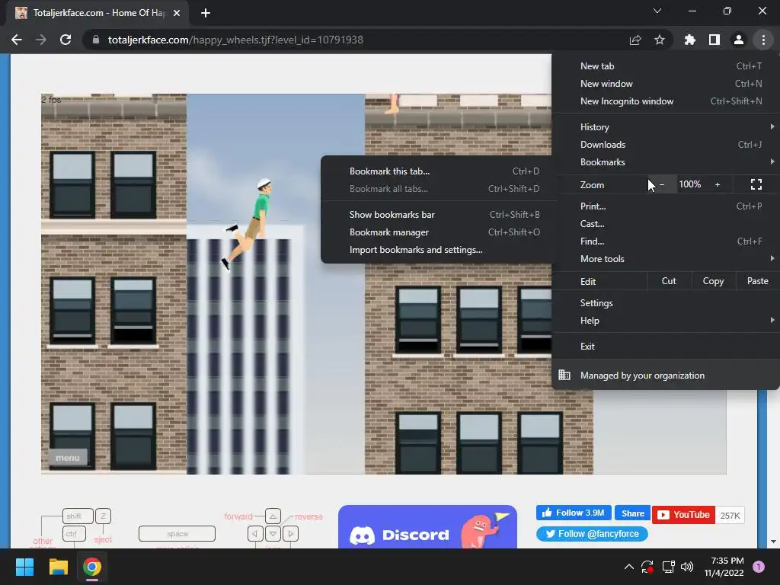The width and height of the screenshot is (780, 585).
Task: Increase zoom with the plus button
Action: pyautogui.click(x=718, y=184)
